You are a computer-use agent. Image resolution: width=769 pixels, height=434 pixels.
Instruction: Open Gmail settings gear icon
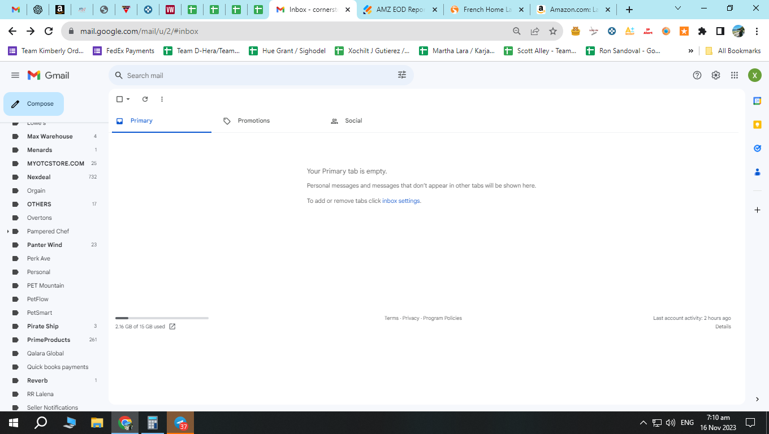coord(716,75)
